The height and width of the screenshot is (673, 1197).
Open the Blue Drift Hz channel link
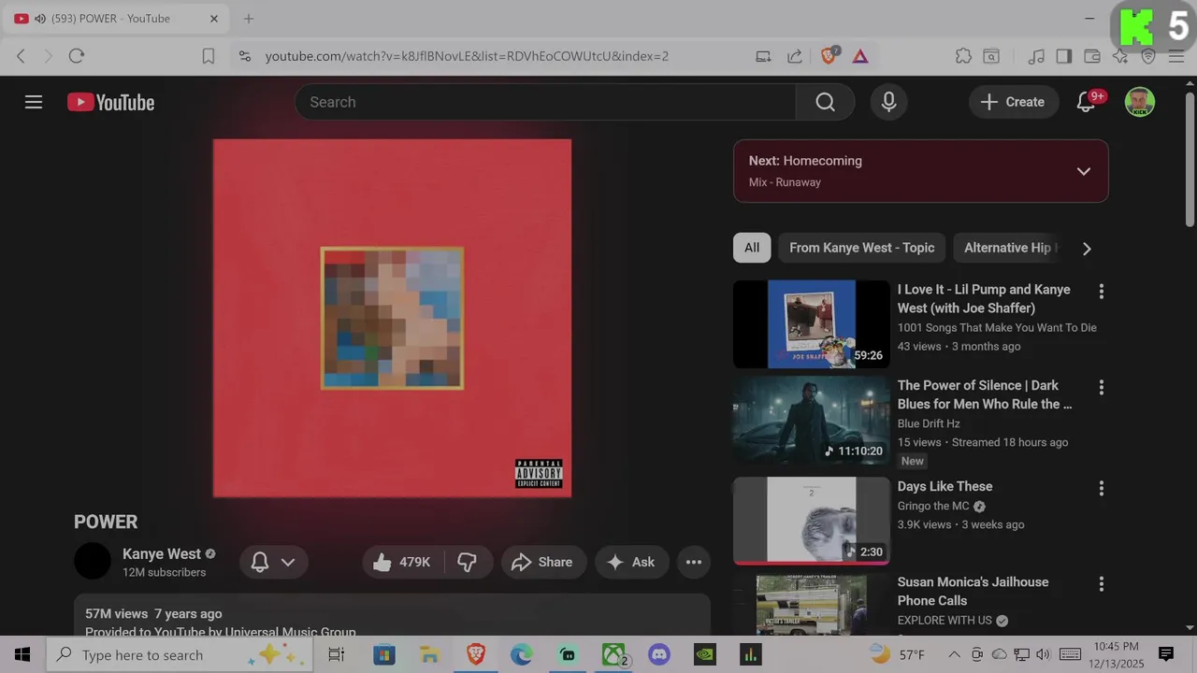929,423
